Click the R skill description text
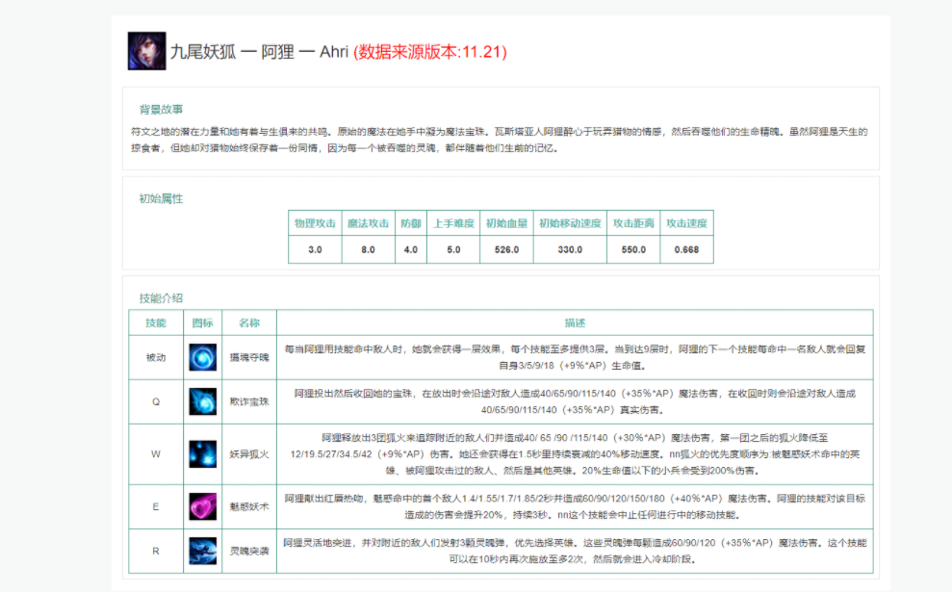Viewport: 952px width, 592px height. click(x=575, y=552)
